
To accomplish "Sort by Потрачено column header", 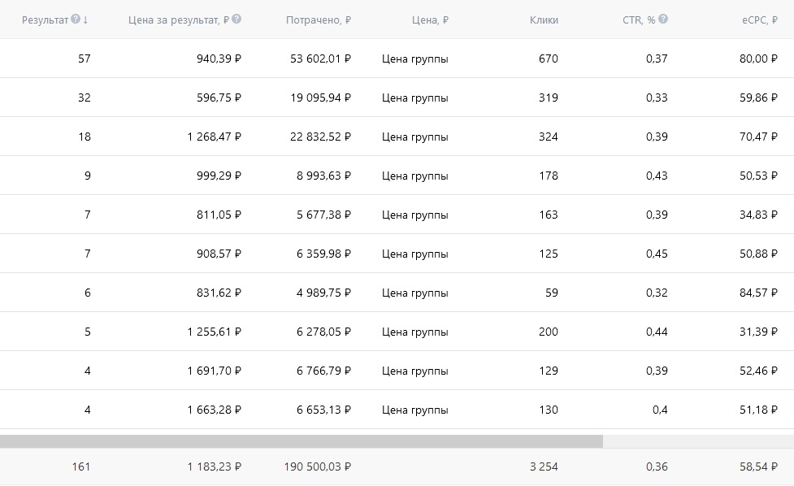I will [319, 20].
